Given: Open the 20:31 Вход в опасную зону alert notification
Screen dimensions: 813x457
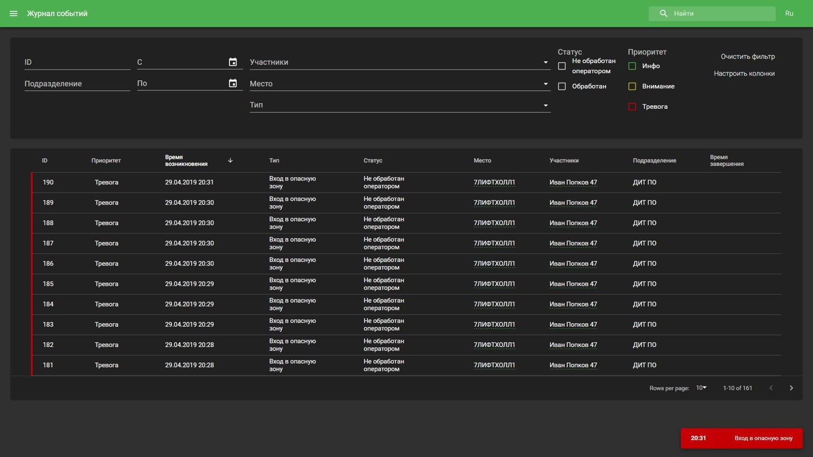Looking at the screenshot, I should coord(742,439).
